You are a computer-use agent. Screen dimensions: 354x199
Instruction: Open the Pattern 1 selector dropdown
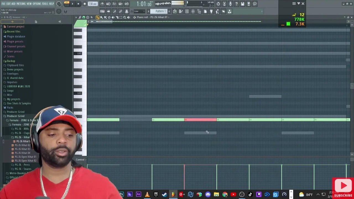[x=159, y=11]
